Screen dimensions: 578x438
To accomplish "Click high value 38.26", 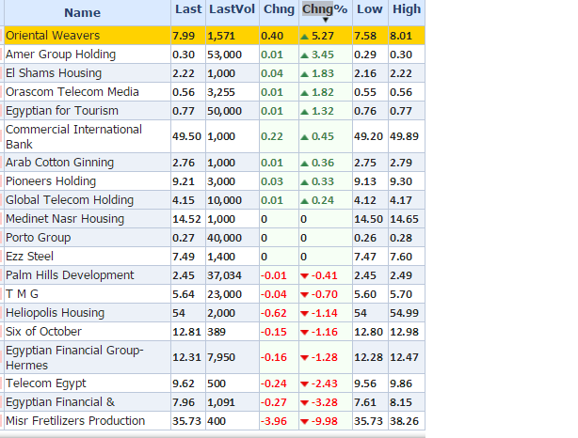I will pyautogui.click(x=405, y=421).
